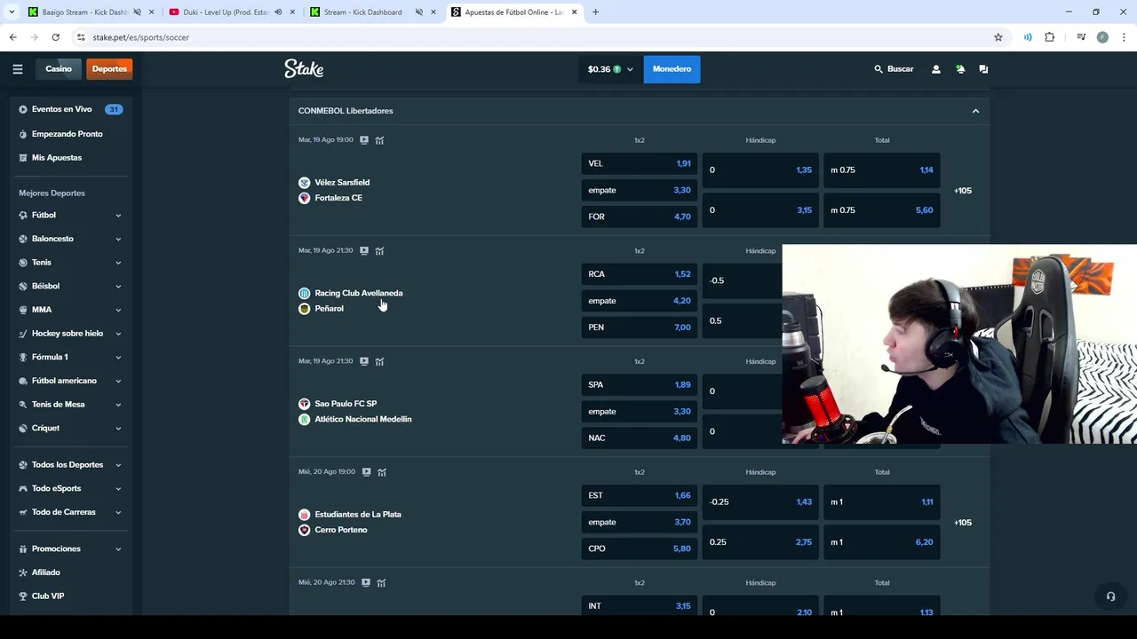Open the chat icon in header
This screenshot has width=1137, height=639.
tap(983, 69)
